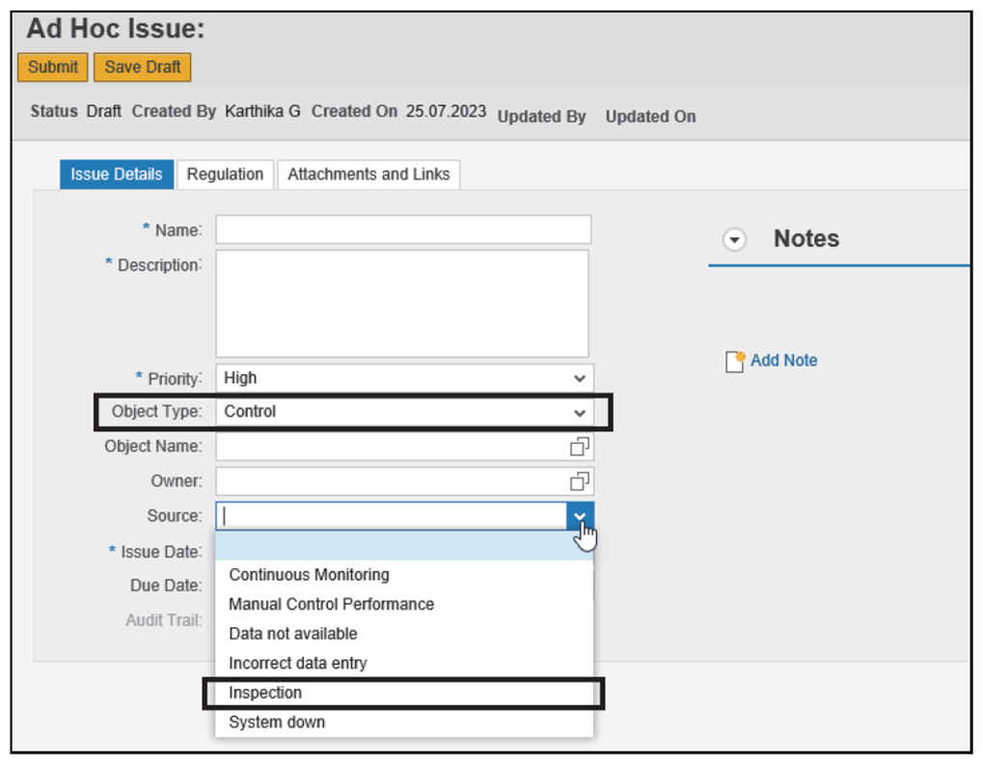
Task: Click the Object Type dropdown arrow icon
Action: tap(579, 412)
